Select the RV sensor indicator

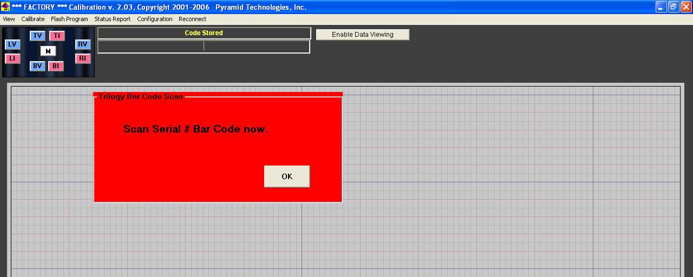83,44
